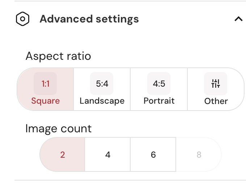The image size is (246, 195).
Task: Select the Square aspect ratio option
Action: click(x=45, y=89)
